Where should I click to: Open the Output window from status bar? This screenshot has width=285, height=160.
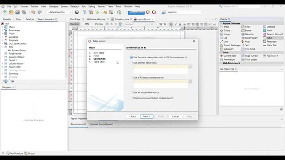30,153
